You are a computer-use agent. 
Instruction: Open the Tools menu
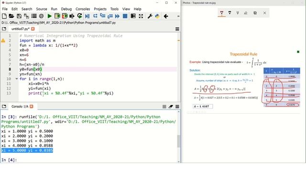coord(114,9)
